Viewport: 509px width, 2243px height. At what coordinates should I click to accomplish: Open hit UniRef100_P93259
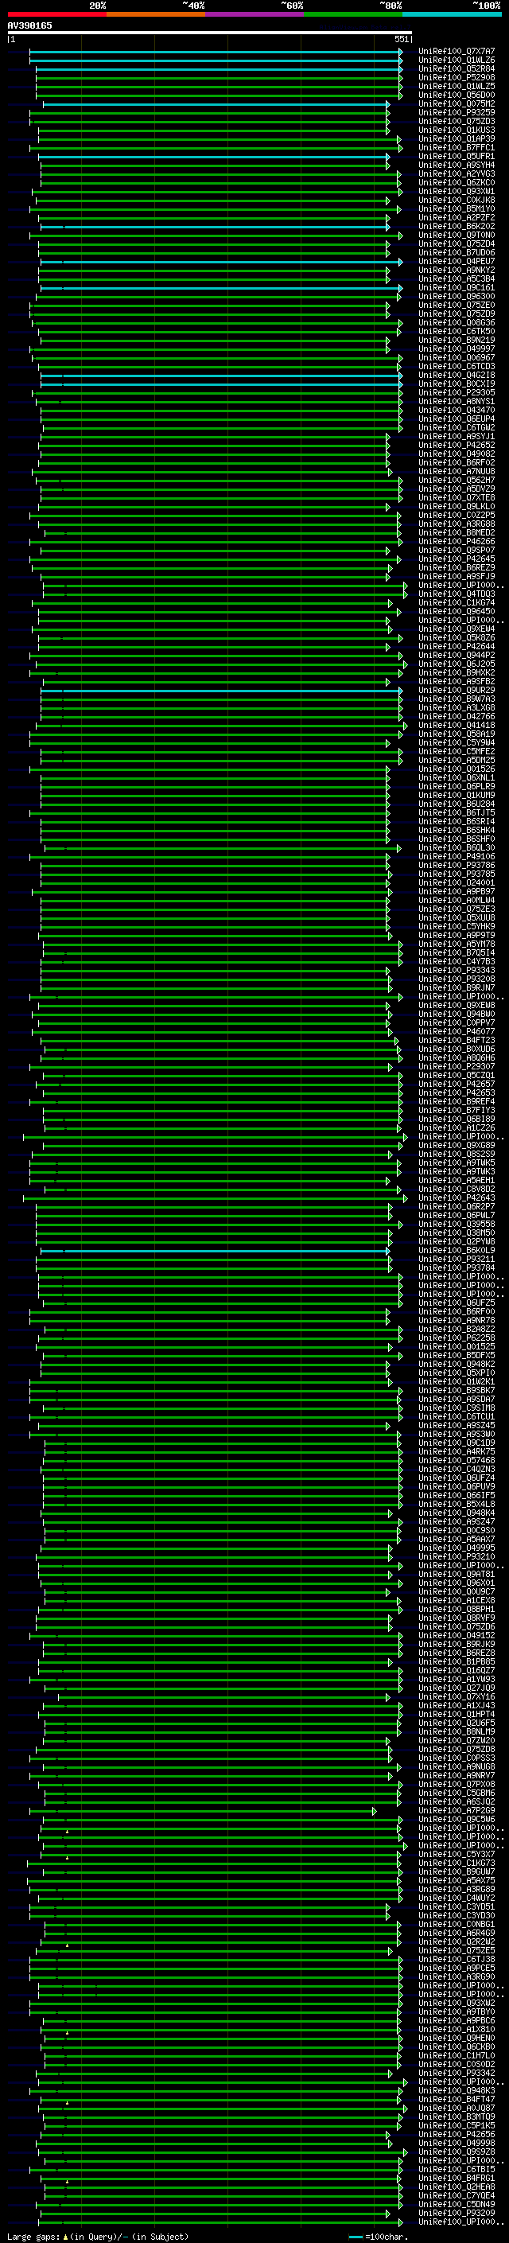pyautogui.click(x=457, y=112)
